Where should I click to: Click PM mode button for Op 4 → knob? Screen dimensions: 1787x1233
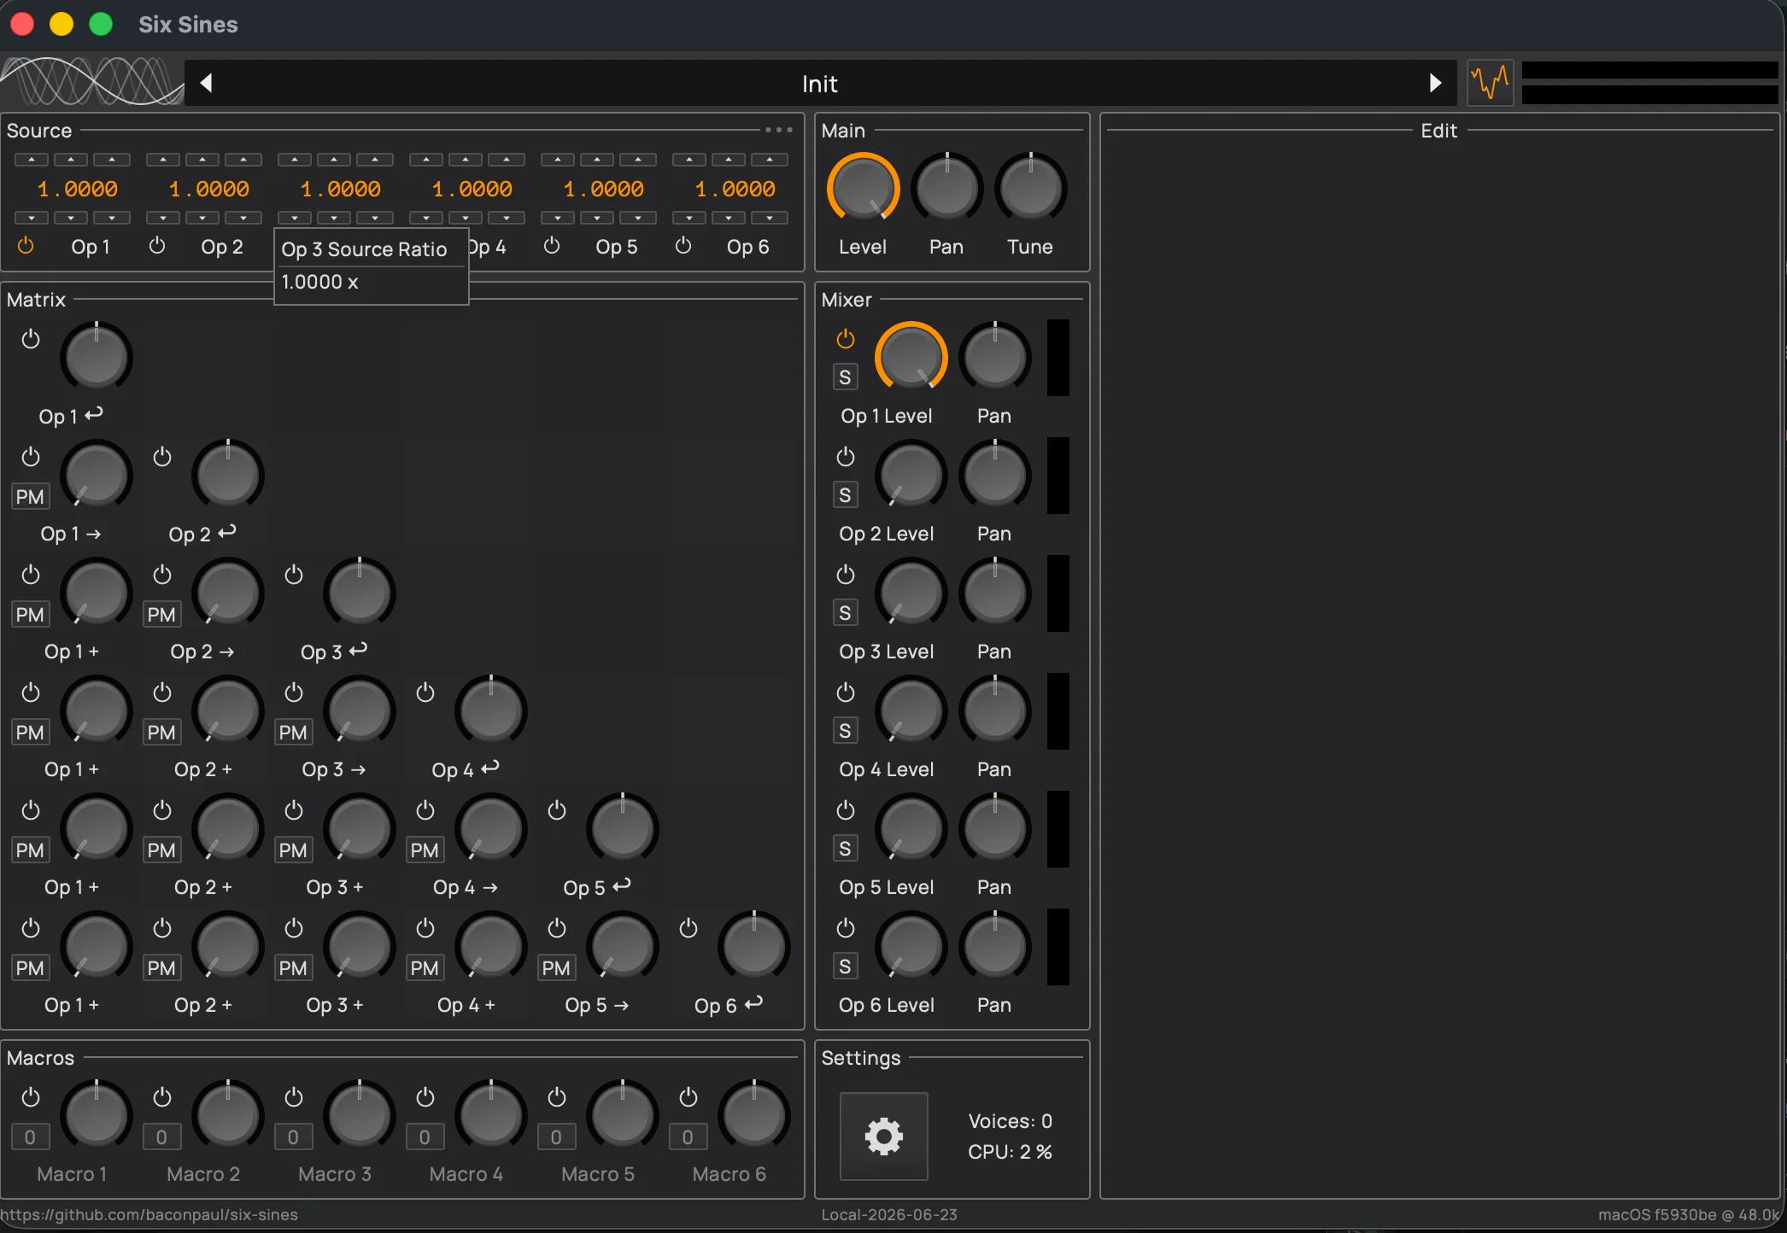tap(425, 850)
